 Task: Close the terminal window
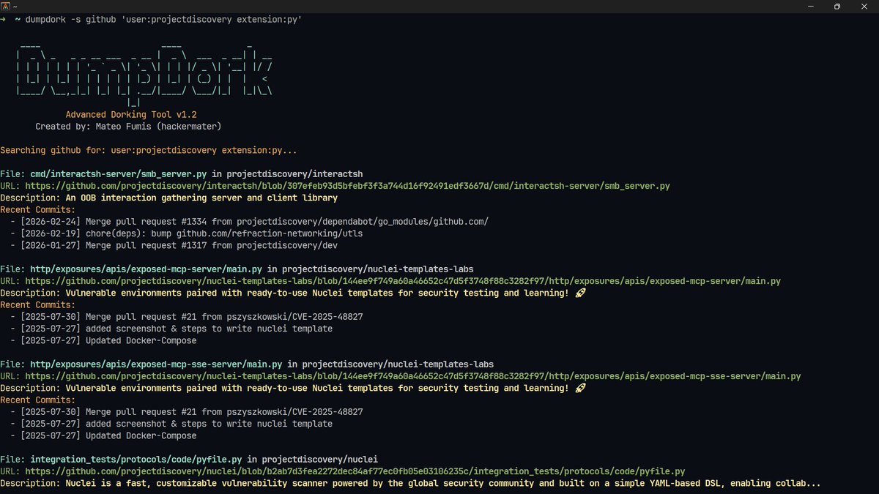(x=865, y=6)
